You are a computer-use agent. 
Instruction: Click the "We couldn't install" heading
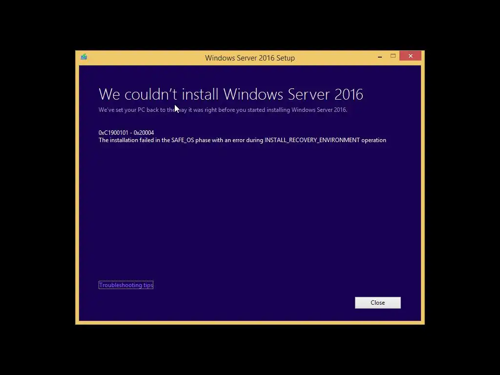click(x=159, y=94)
